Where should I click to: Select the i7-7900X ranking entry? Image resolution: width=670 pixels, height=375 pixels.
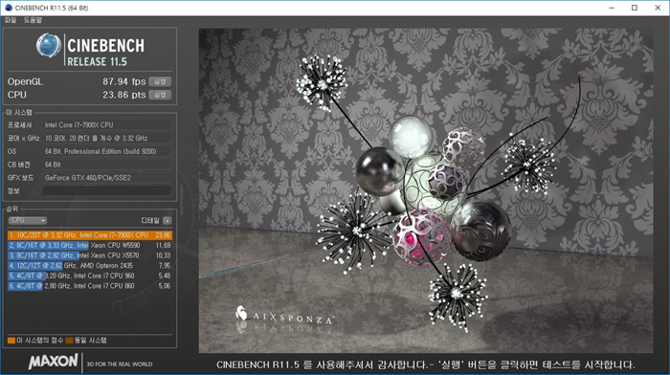90,235
